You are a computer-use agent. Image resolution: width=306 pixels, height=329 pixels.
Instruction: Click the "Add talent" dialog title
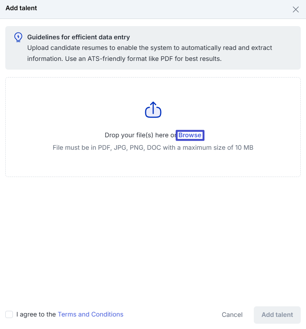(x=21, y=8)
